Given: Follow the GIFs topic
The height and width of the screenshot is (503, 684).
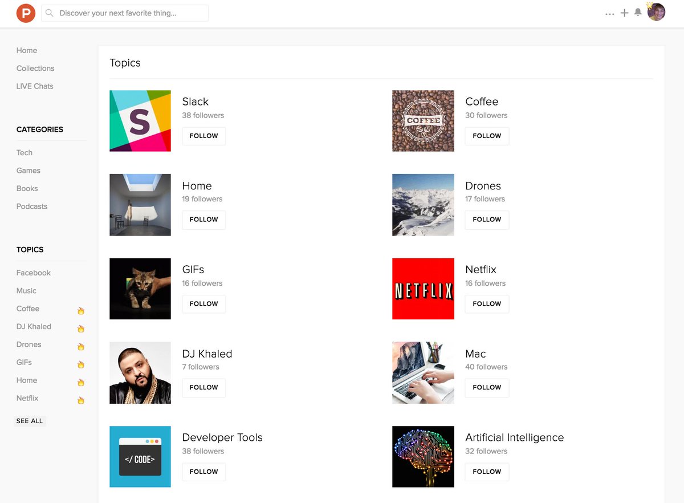Looking at the screenshot, I should (x=204, y=303).
